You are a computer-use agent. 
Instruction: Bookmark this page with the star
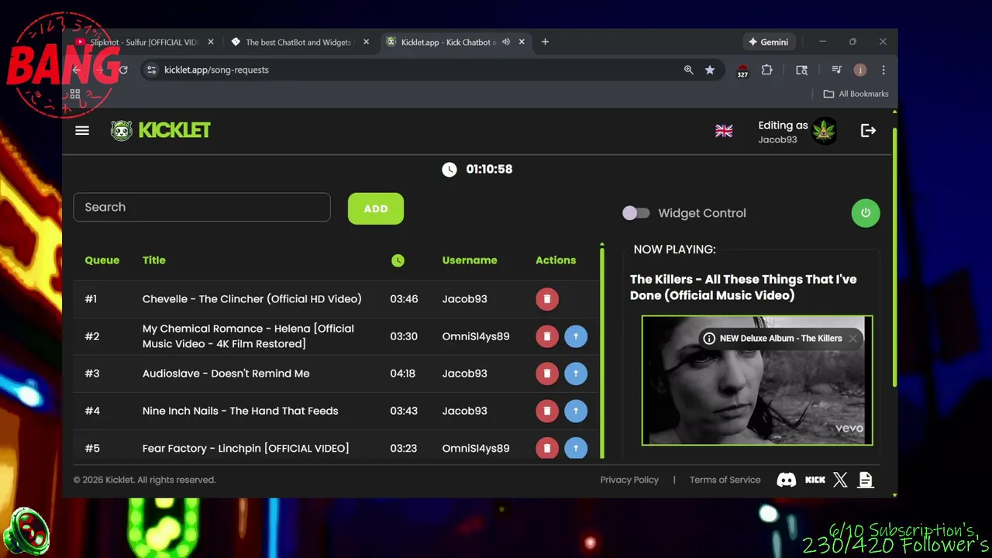pos(710,70)
